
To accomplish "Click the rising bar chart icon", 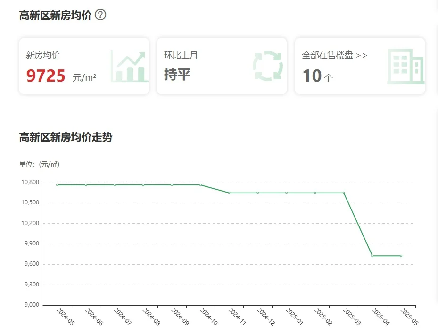I will click(x=129, y=67).
